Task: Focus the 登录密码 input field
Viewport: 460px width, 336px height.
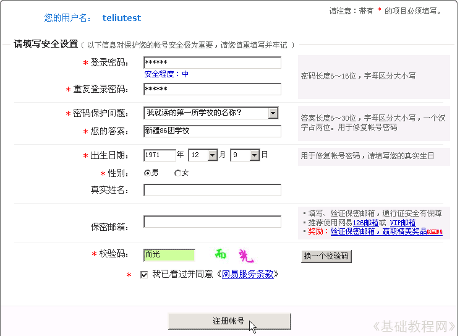Action: [x=212, y=62]
